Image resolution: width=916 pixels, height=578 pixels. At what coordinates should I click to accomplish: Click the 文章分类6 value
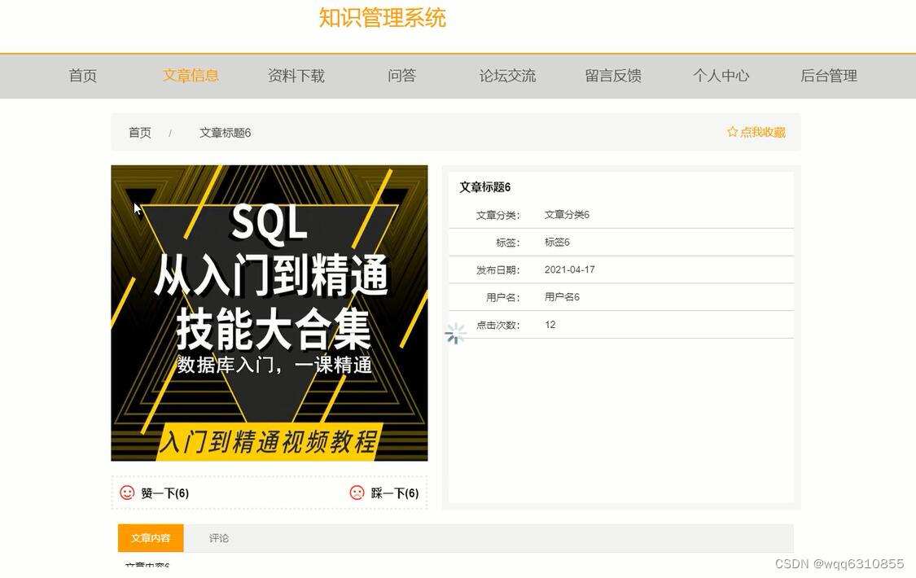(x=567, y=214)
